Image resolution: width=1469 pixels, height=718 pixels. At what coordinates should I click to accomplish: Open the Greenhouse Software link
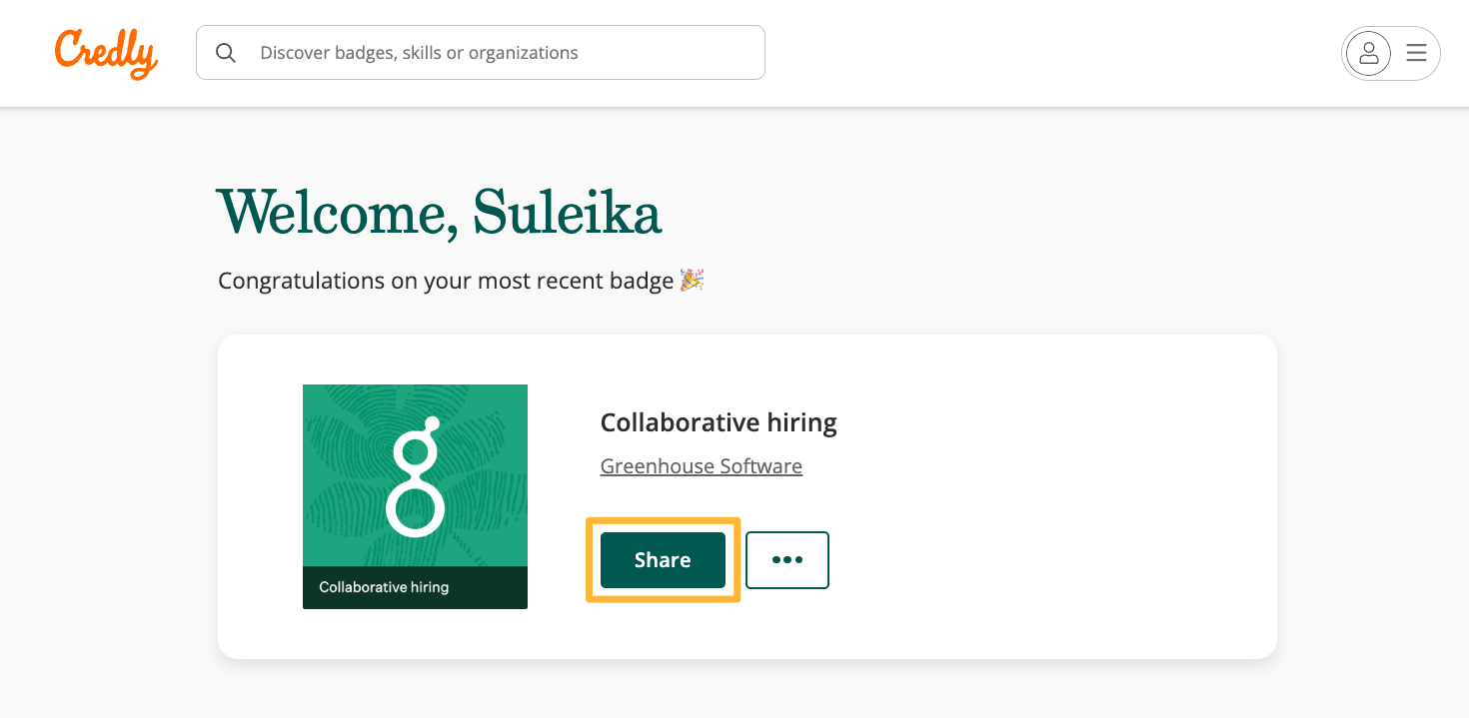[x=702, y=466]
